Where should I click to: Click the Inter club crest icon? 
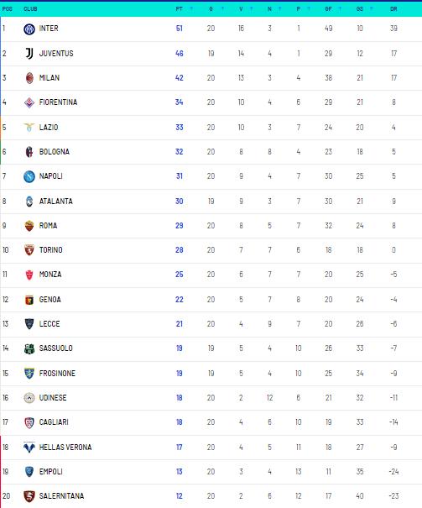pyautogui.click(x=29, y=29)
